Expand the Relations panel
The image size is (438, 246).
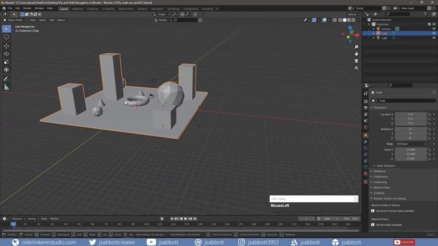379,172
